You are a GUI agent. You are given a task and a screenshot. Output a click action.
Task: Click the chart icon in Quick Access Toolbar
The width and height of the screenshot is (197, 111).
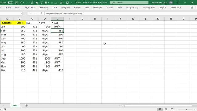pyautogui.click(x=33, y=3)
